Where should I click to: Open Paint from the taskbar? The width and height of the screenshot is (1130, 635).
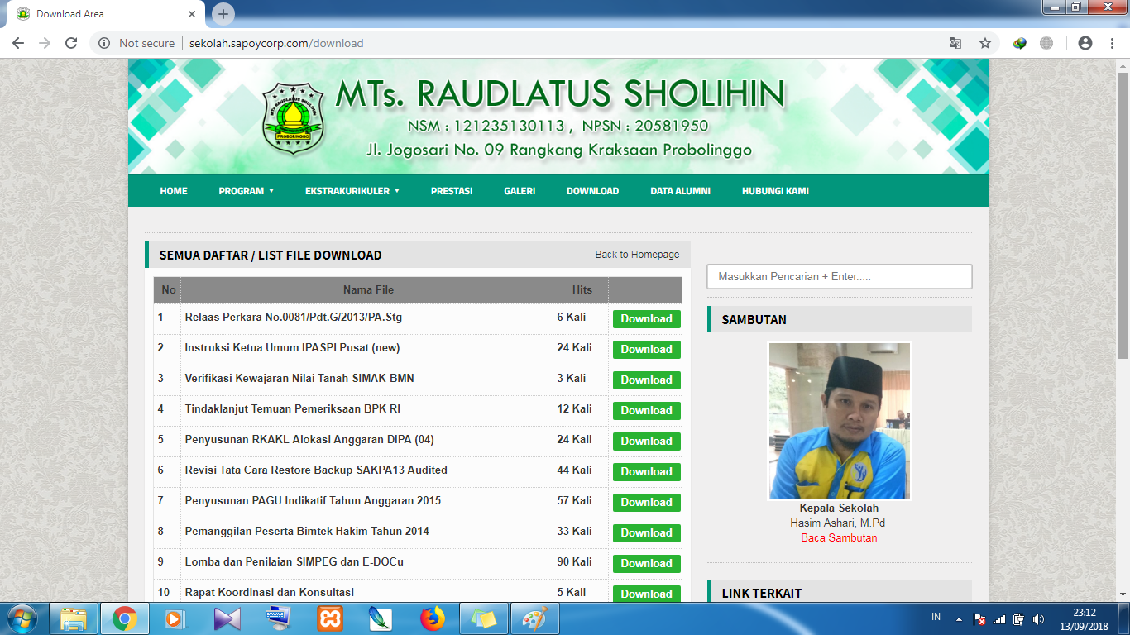tap(535, 618)
